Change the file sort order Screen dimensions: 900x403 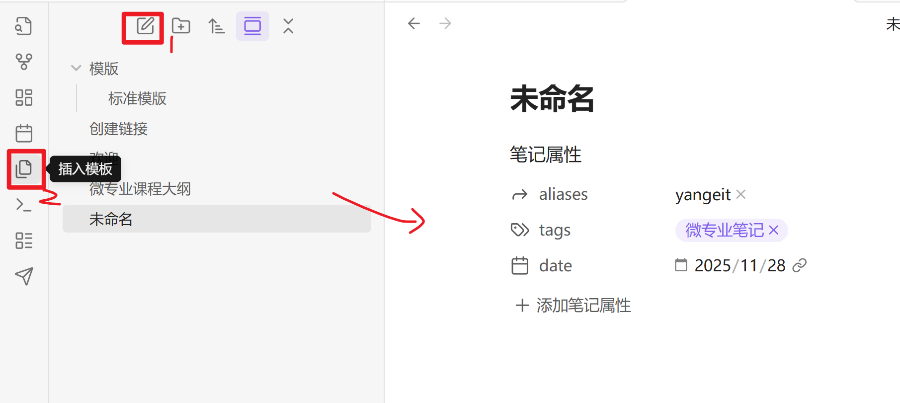216,26
